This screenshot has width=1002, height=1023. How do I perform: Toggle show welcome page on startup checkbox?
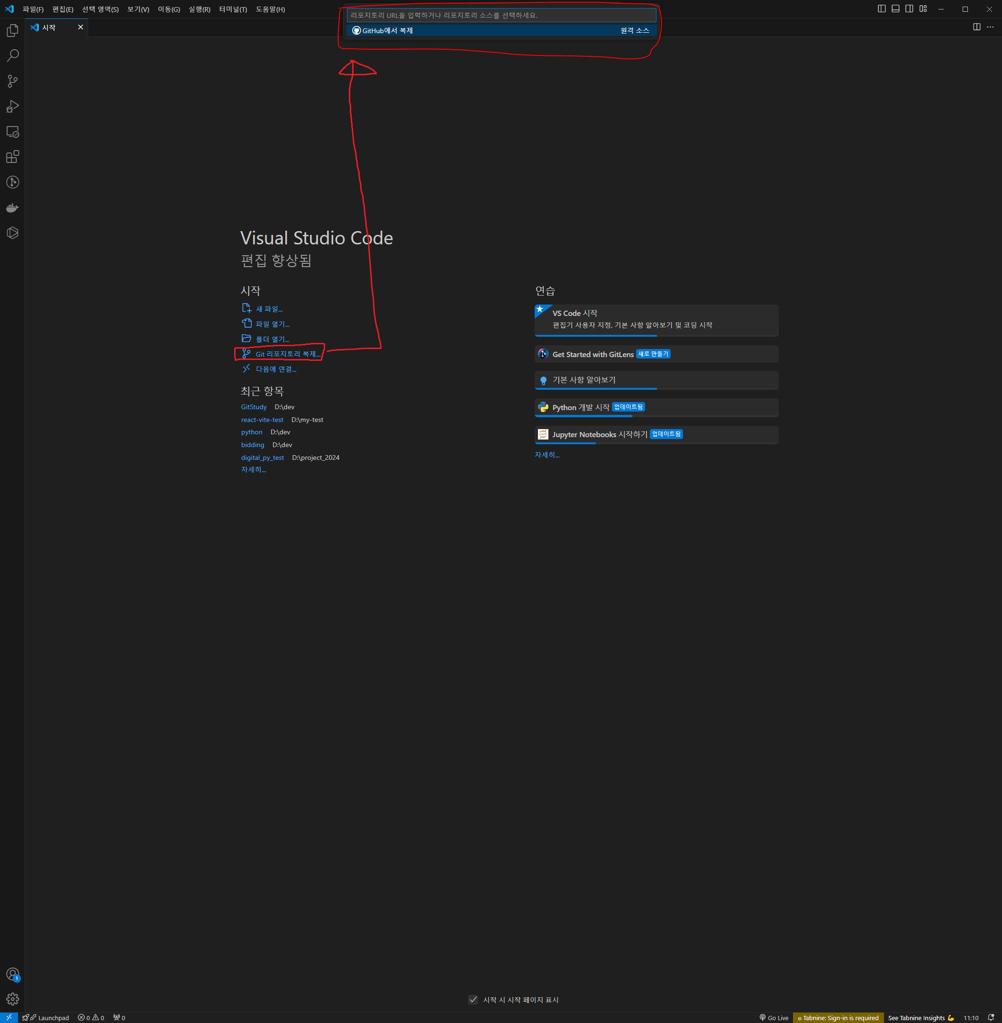[x=473, y=999]
